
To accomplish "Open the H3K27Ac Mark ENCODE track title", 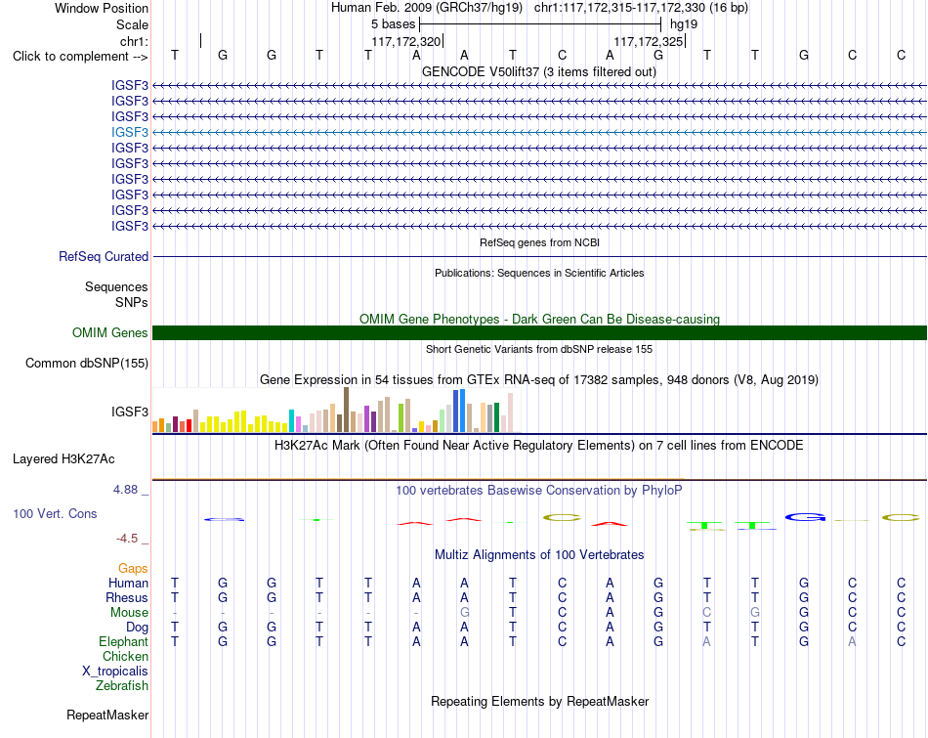I will [x=539, y=446].
